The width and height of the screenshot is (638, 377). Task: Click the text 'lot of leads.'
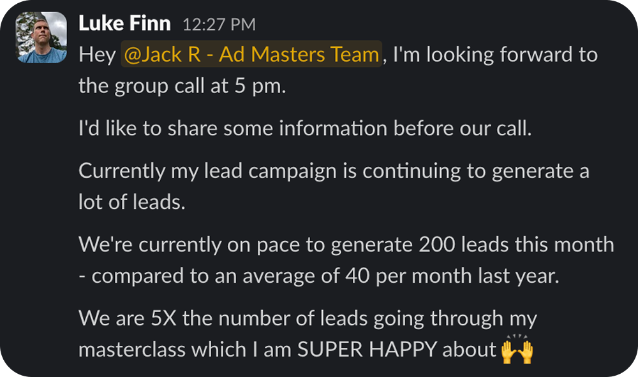click(x=132, y=202)
